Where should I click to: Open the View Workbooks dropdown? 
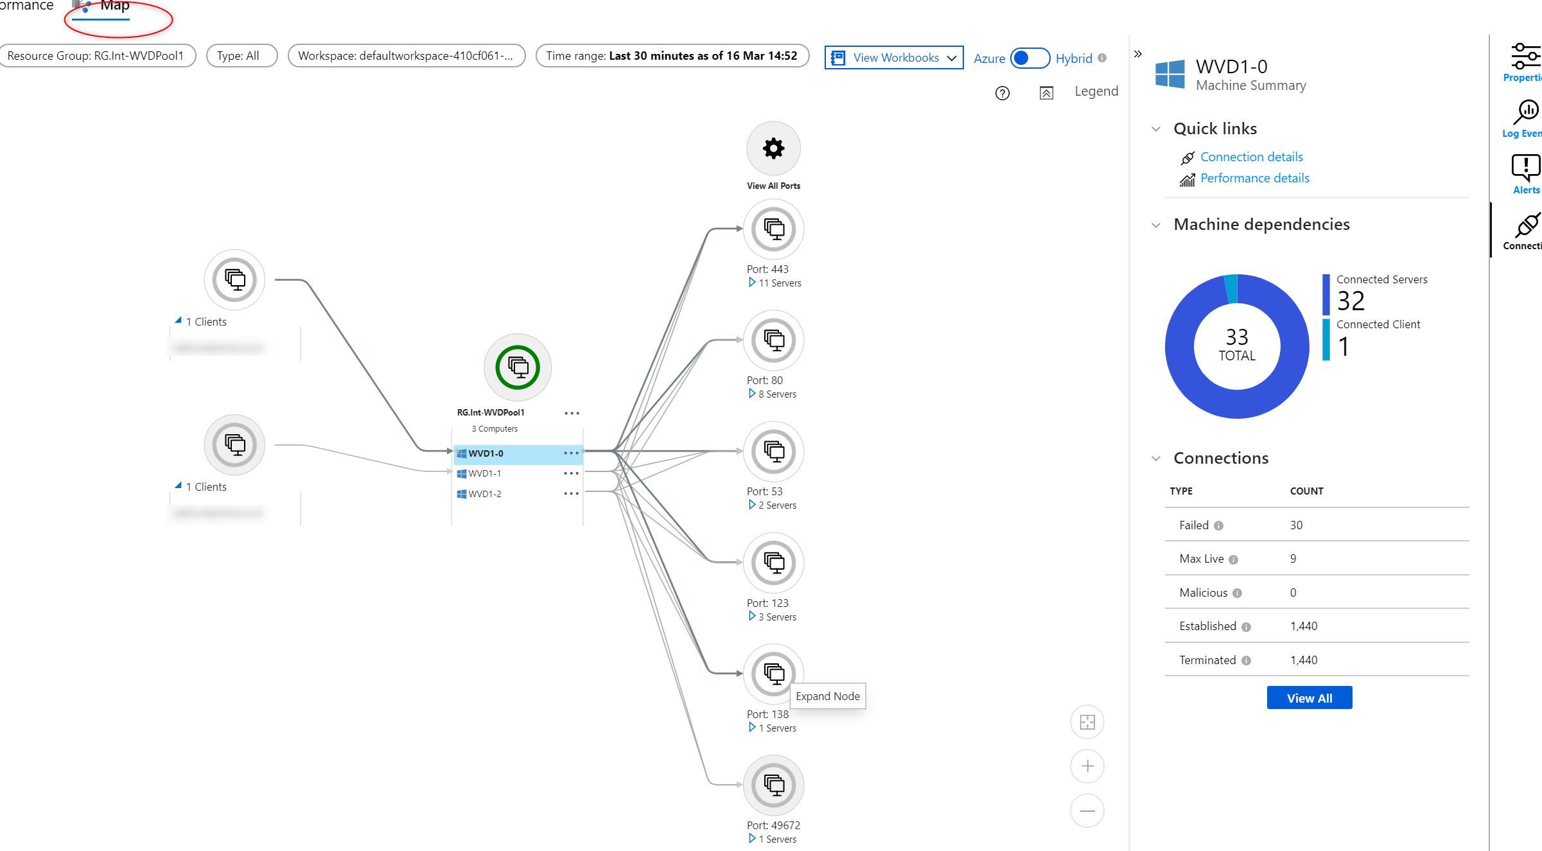point(893,58)
